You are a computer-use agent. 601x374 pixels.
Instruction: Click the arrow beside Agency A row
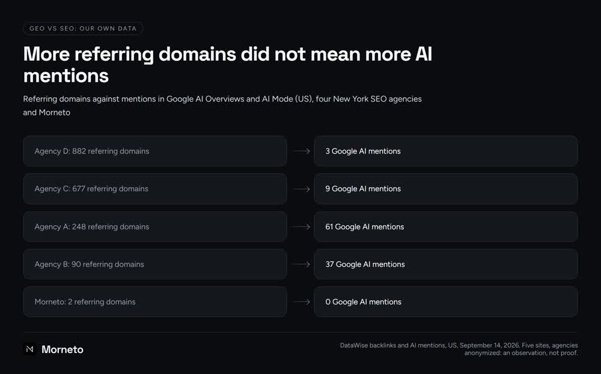[302, 227]
